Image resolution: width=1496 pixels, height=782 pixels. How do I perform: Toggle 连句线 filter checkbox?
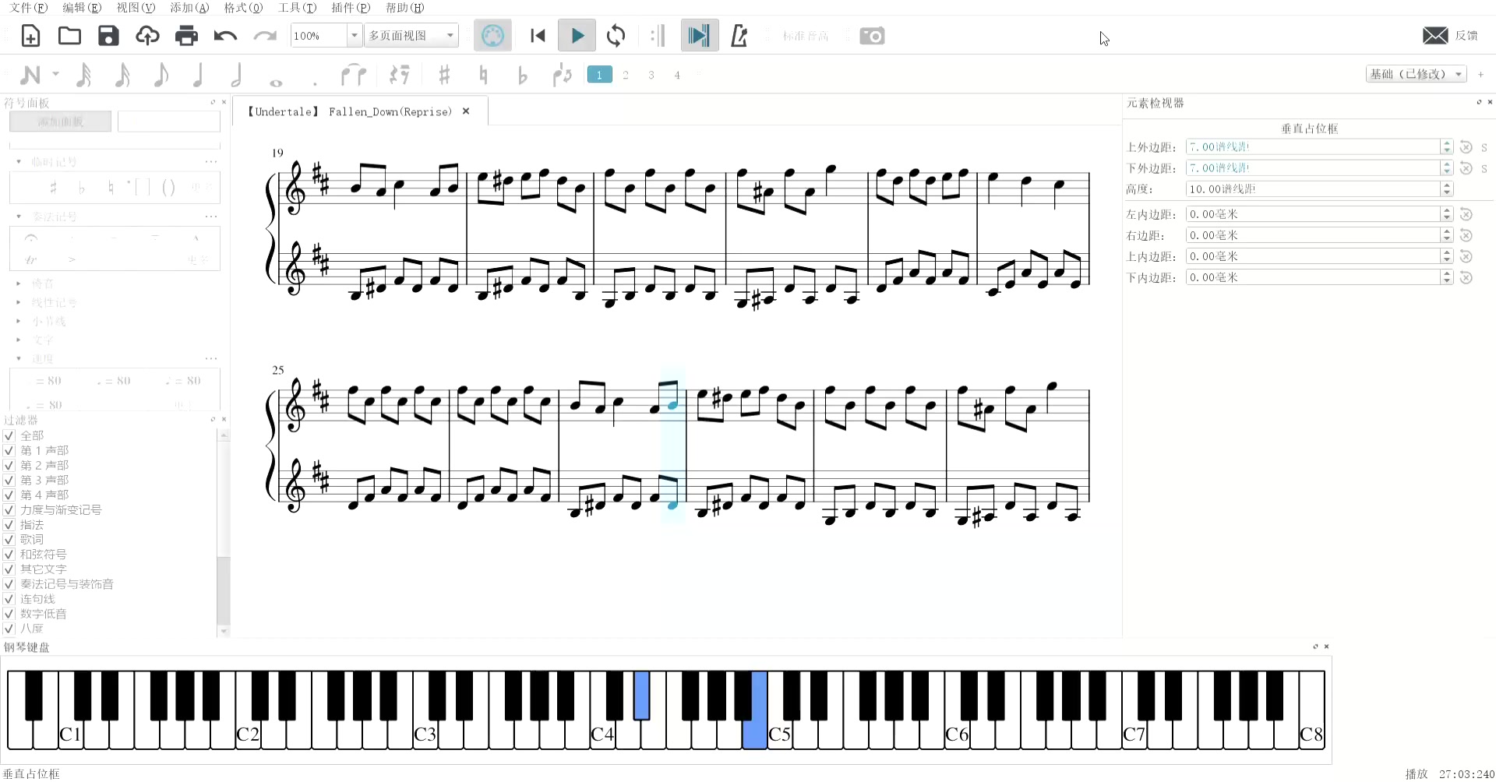click(x=9, y=599)
